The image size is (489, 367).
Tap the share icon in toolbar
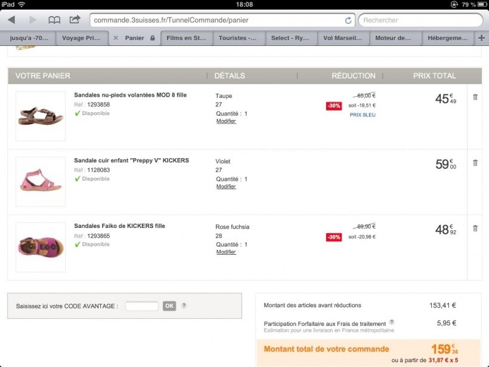(x=75, y=20)
